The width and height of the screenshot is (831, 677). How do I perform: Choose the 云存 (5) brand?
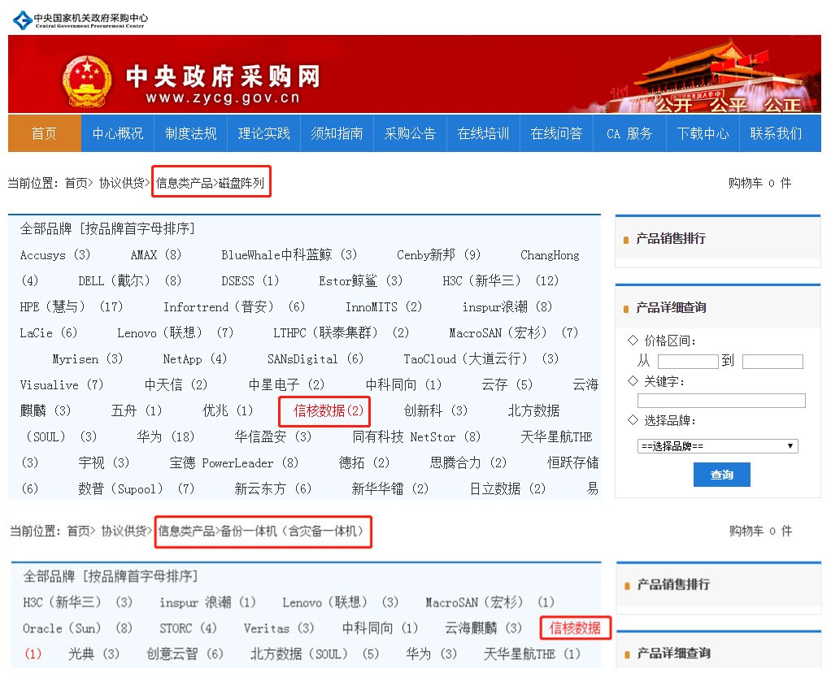[x=507, y=385]
